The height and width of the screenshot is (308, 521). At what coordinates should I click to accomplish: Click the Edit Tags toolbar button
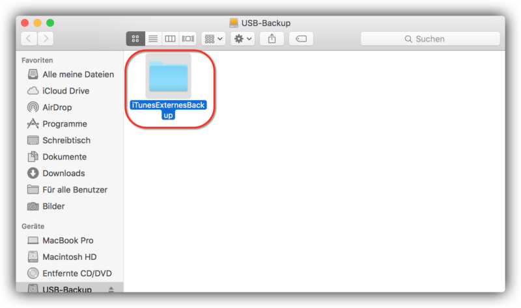pyautogui.click(x=301, y=39)
